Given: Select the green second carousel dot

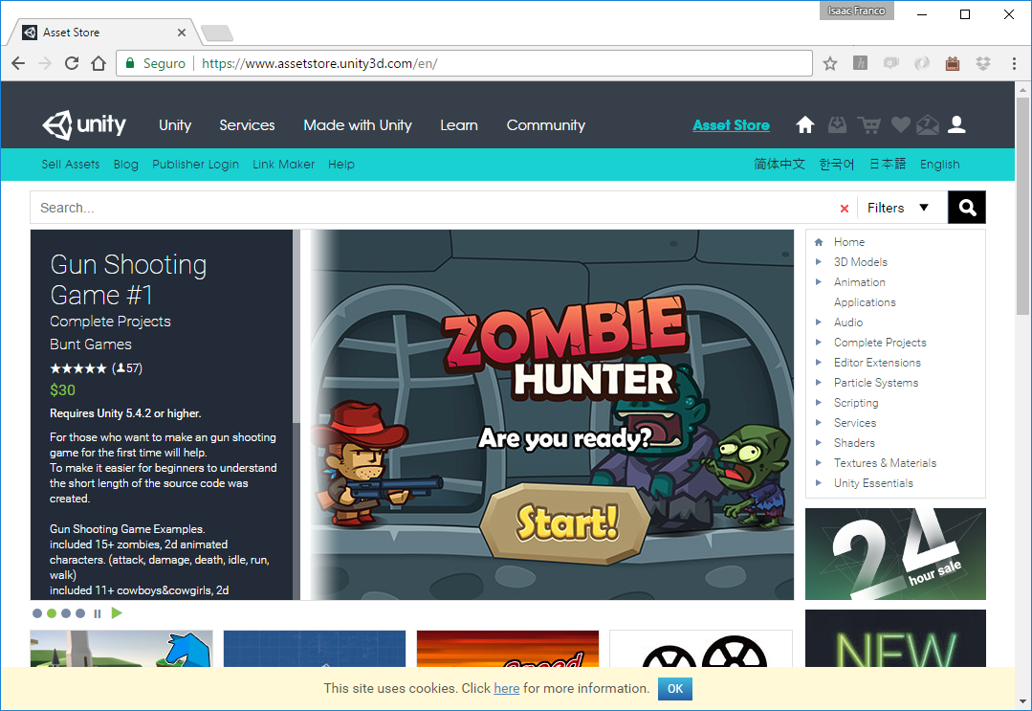Looking at the screenshot, I should (x=52, y=613).
